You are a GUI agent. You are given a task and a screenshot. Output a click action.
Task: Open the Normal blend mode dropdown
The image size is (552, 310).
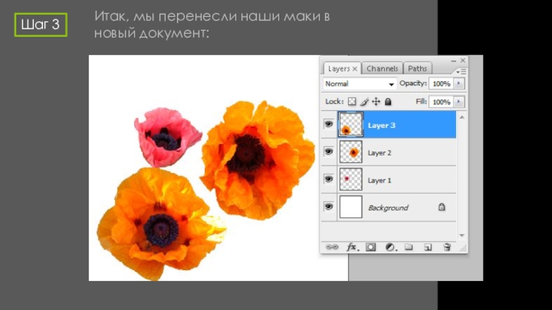[359, 84]
